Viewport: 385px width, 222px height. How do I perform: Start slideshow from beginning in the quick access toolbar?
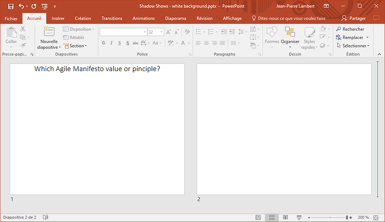tap(44, 6)
